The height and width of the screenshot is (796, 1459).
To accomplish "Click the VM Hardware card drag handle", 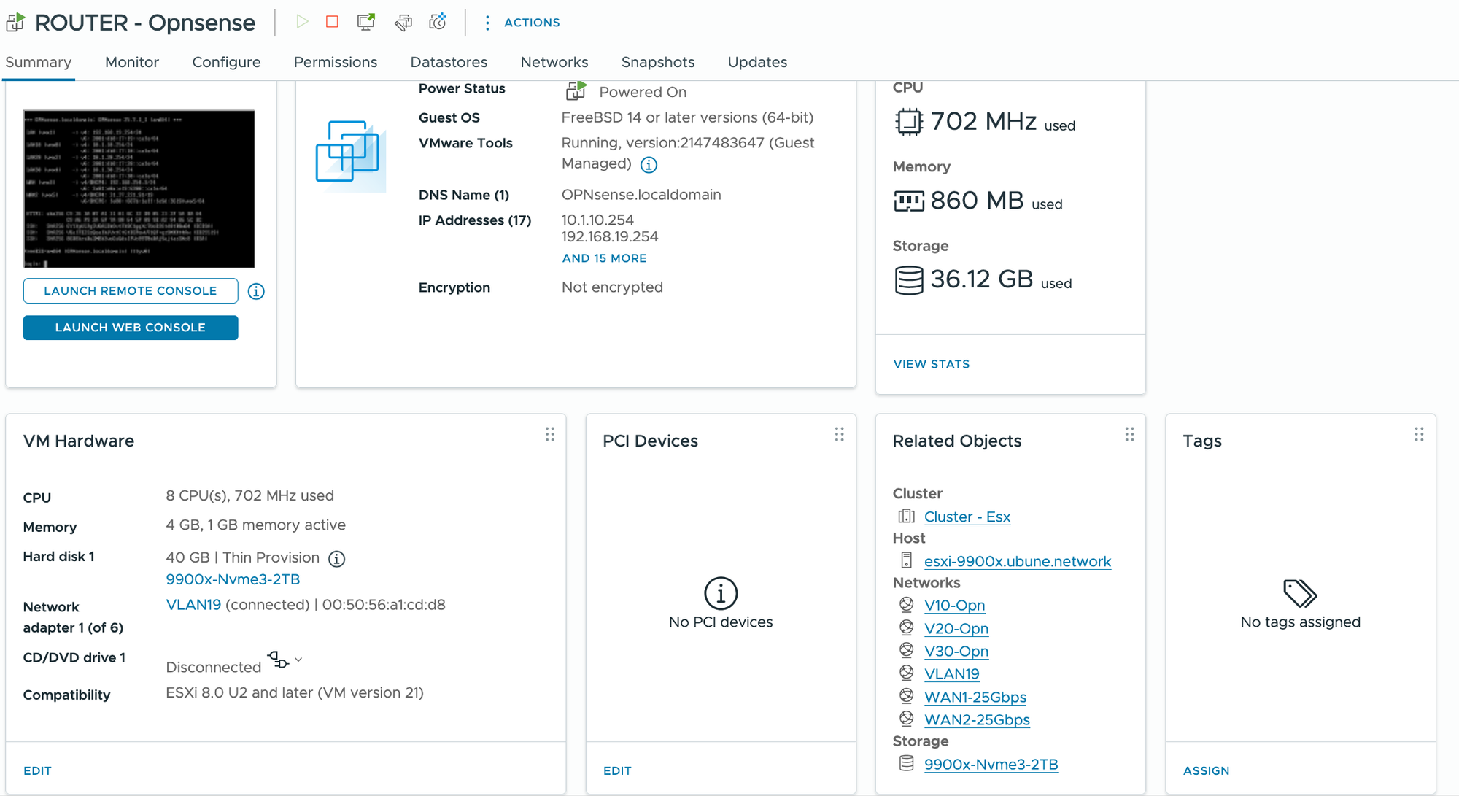I will (x=550, y=435).
